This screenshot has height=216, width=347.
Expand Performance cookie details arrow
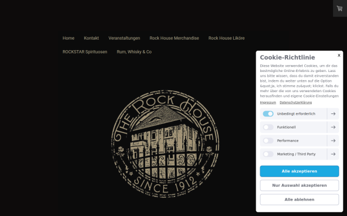333,141
